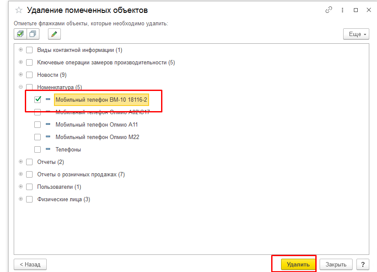This screenshot has height=272, width=377.
Task: Select row Мобильный телефон BM-10 18116-2
Action: (101, 100)
